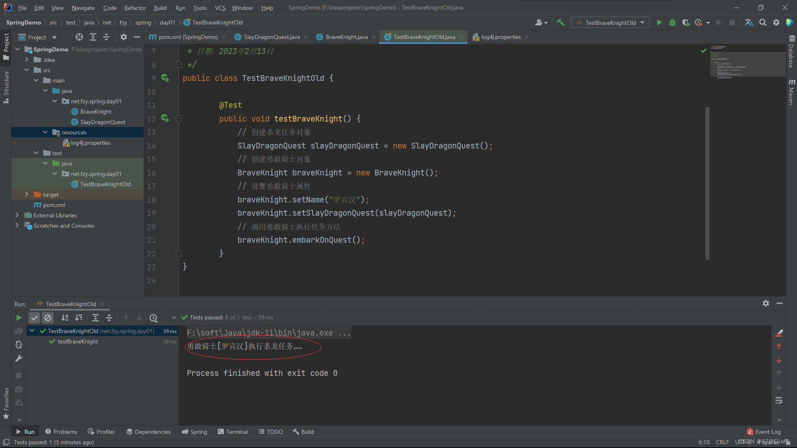Image resolution: width=797 pixels, height=448 pixels.
Task: Rerun tests in Run panel
Action: (19, 318)
